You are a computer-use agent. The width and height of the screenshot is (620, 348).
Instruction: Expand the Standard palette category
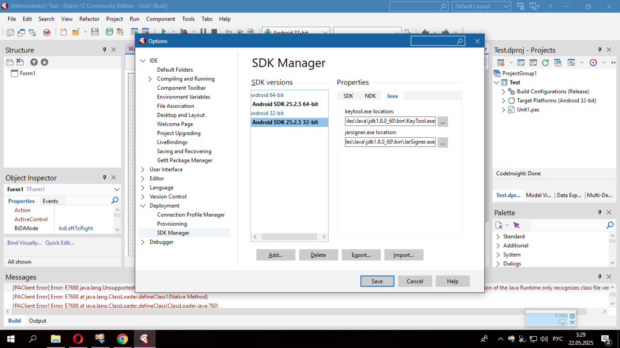(498, 237)
